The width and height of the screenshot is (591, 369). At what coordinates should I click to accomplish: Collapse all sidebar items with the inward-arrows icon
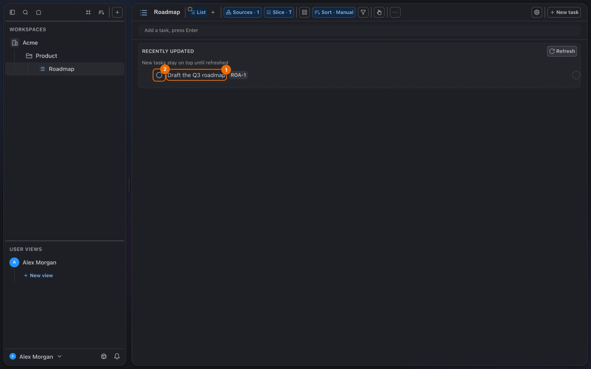coord(88,12)
